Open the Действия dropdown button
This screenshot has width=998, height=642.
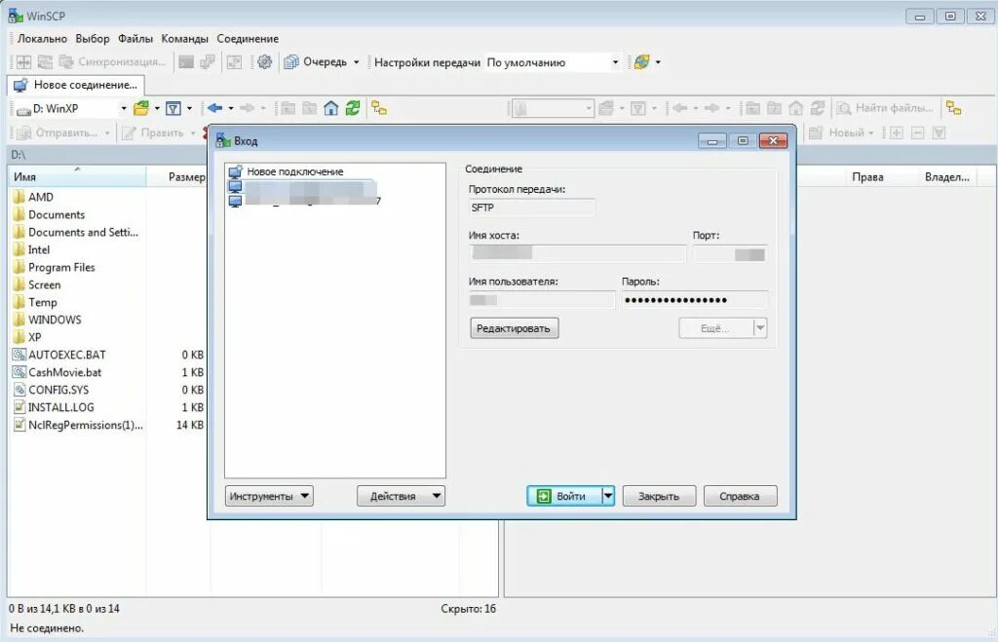pos(401,496)
